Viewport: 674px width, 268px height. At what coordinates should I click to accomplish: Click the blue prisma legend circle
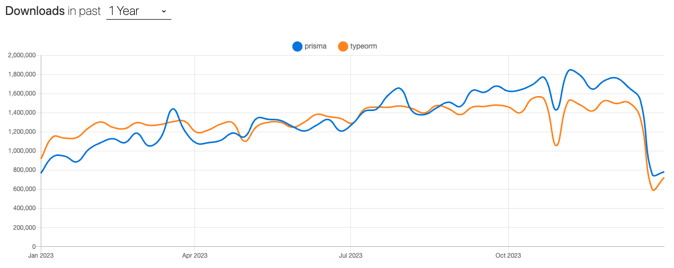tap(297, 46)
